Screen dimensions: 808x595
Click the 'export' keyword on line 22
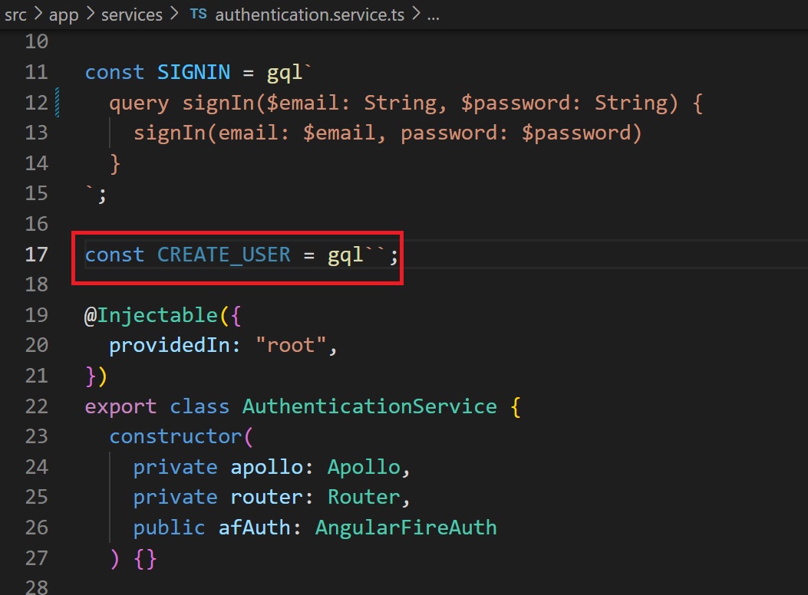coord(120,406)
